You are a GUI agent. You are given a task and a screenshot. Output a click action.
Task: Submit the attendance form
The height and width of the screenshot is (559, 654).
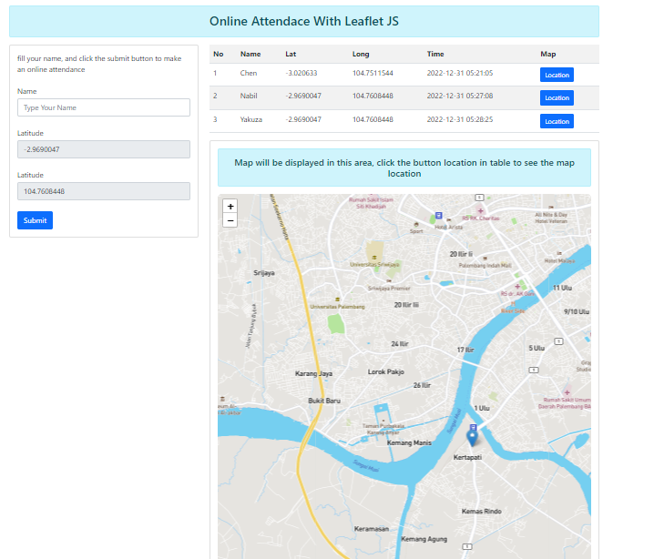(35, 220)
